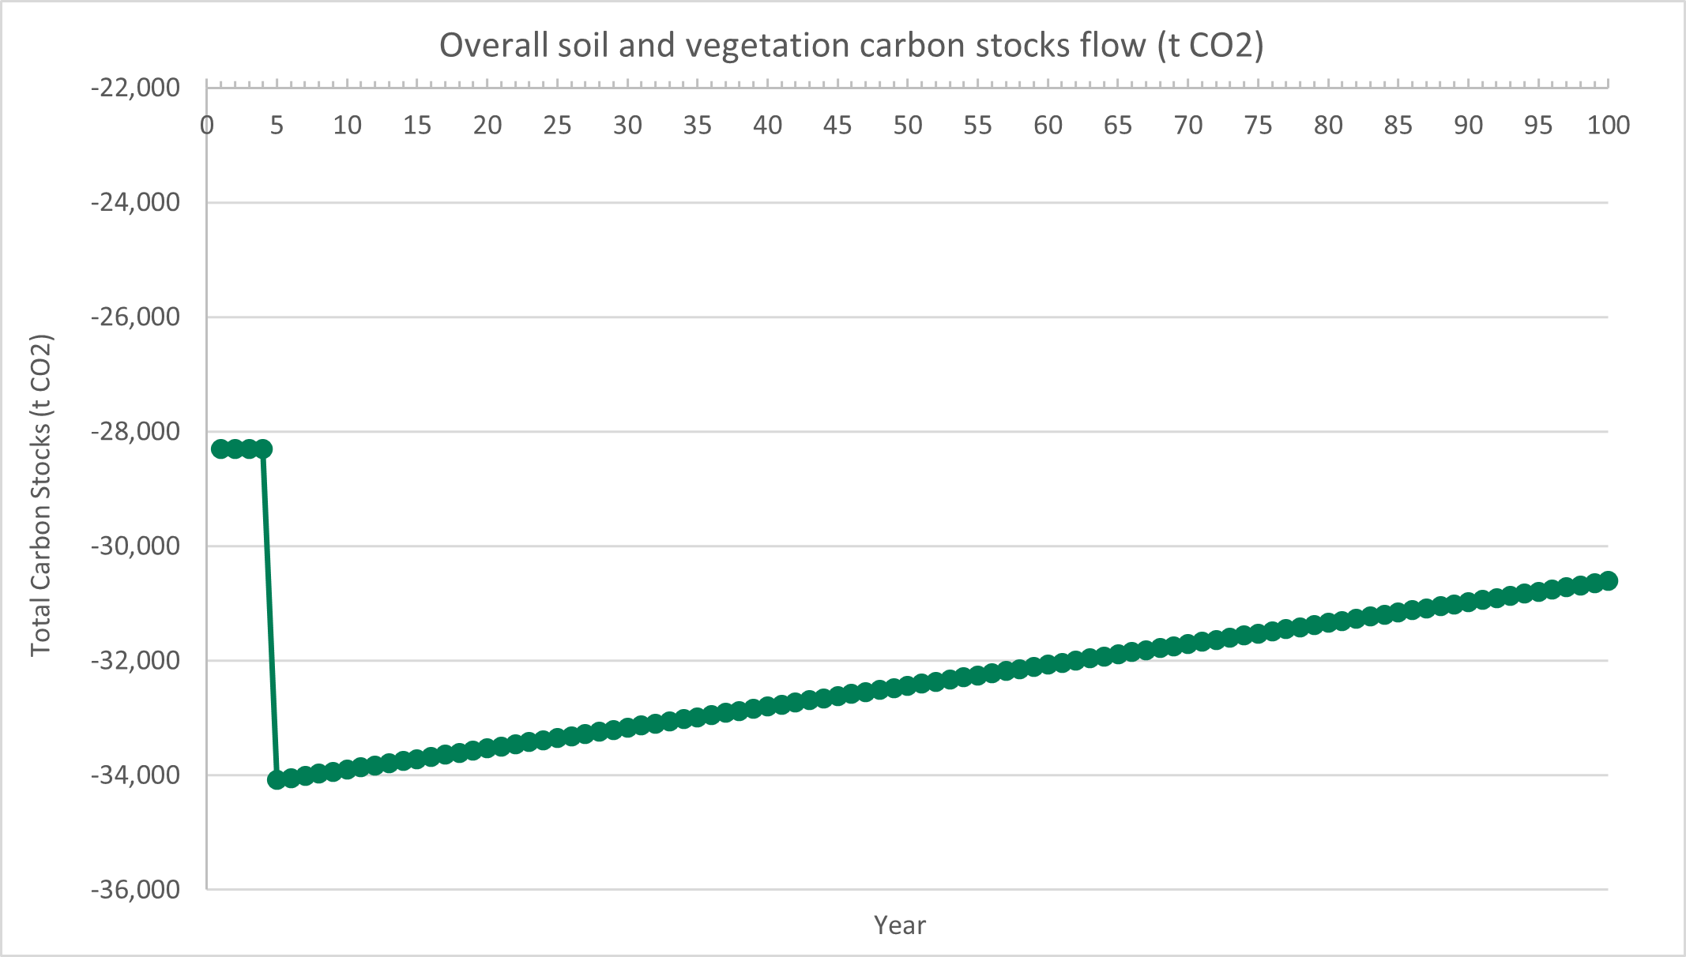Select the vertical axis title 'Total Carbon Stocks'
This screenshot has width=1686, height=957.
click(41, 495)
